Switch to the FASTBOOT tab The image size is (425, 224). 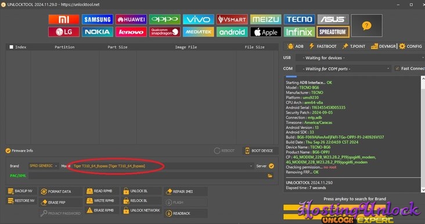(323, 46)
